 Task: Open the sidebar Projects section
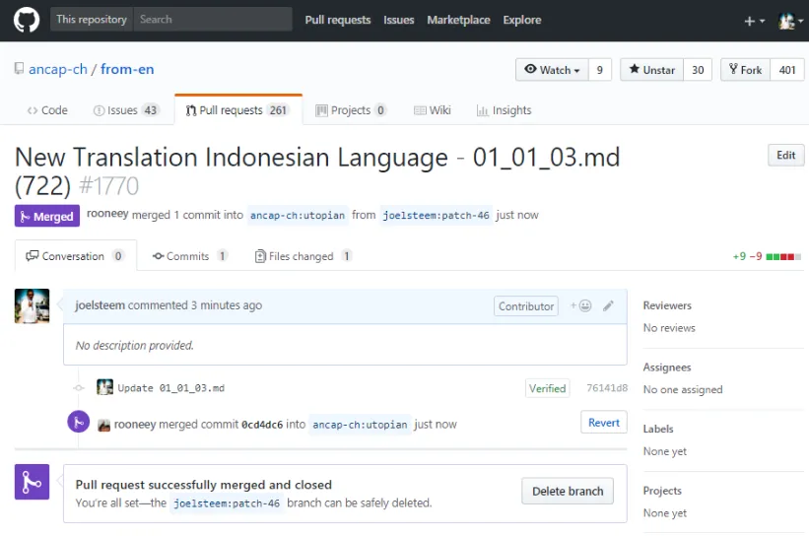[x=662, y=491]
